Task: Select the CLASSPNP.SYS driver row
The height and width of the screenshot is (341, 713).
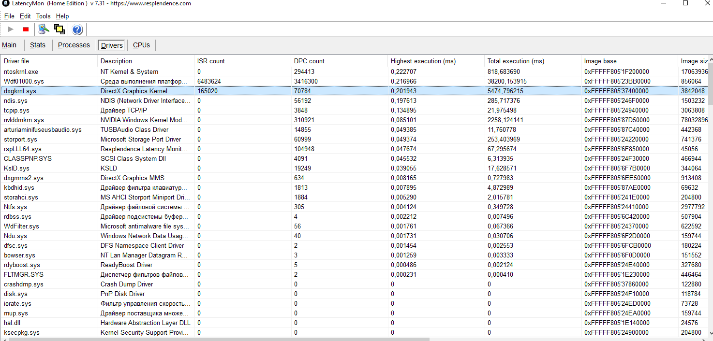Action: click(x=354, y=158)
